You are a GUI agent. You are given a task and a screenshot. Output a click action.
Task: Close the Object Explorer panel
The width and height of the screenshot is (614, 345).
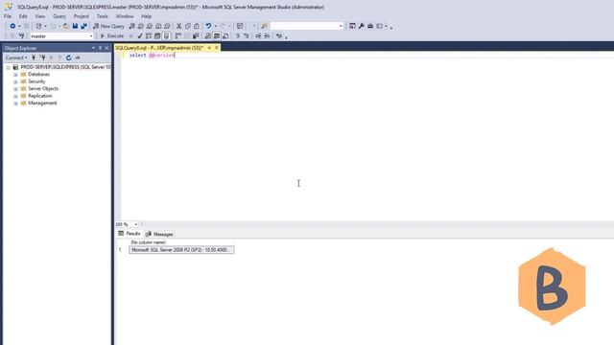pyautogui.click(x=106, y=48)
